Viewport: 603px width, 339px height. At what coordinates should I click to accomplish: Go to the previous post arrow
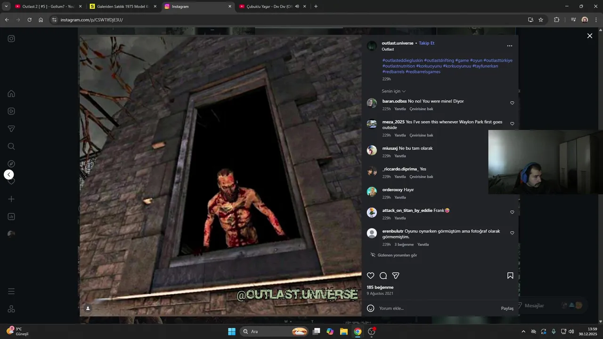(x=8, y=175)
